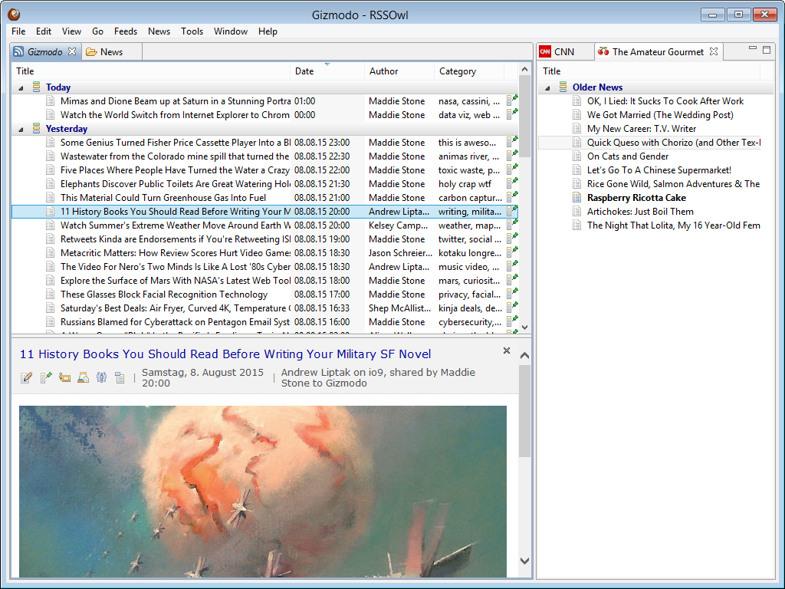The image size is (785, 589).
Task: Click the share people icon in article toolbar
Action: (101, 377)
